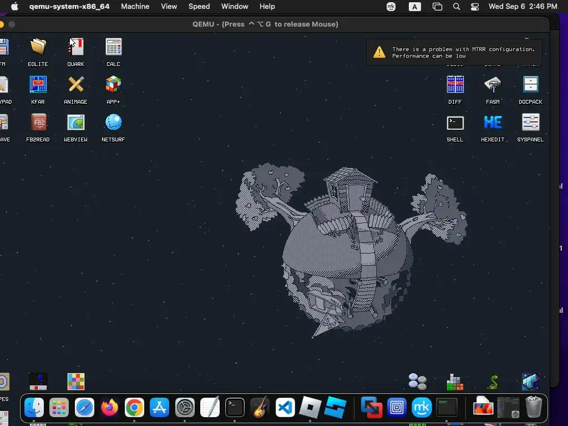Screen dimensions: 568x426
Task: Open Control Center in the menu bar
Action: (475, 7)
